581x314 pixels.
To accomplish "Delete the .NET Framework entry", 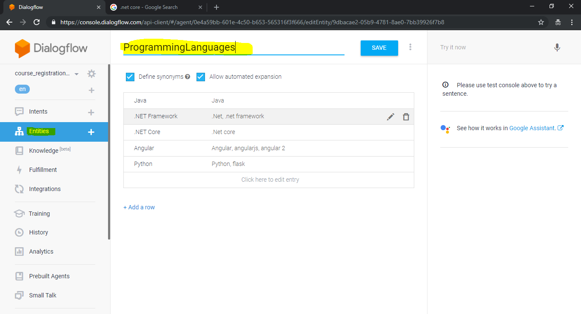I will [x=406, y=116].
